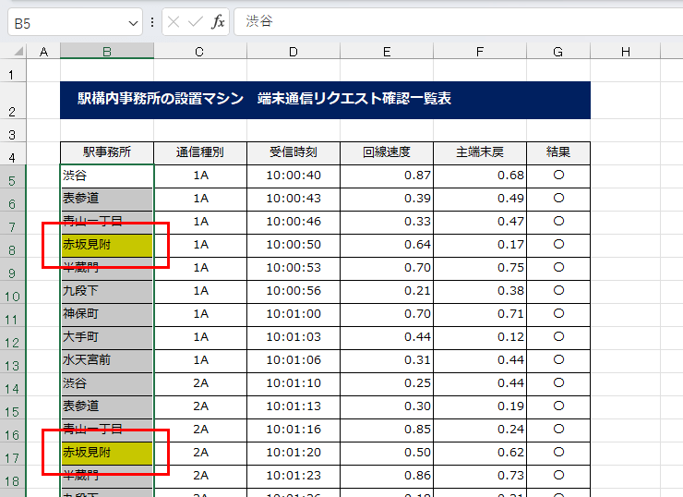Screen dimensions: 683x497
Task: Click the 主端末戻 value 0.17
Action: pyautogui.click(x=480, y=245)
